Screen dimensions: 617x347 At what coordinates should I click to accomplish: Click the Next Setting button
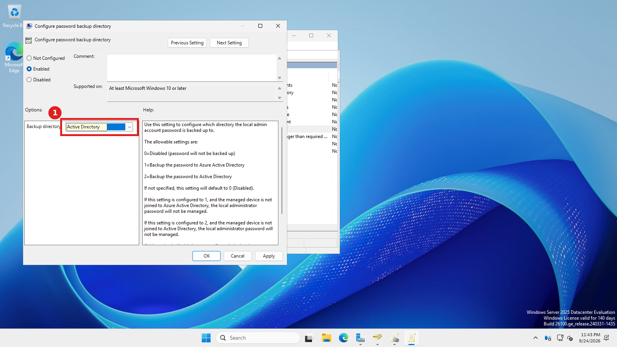[x=229, y=43]
